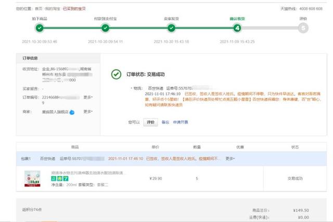Click the 2021-10-30 09:53:46 timestamp

(x=40, y=42)
